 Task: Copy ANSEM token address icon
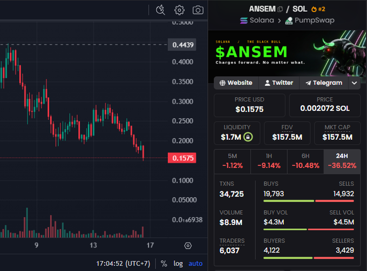click(280, 9)
